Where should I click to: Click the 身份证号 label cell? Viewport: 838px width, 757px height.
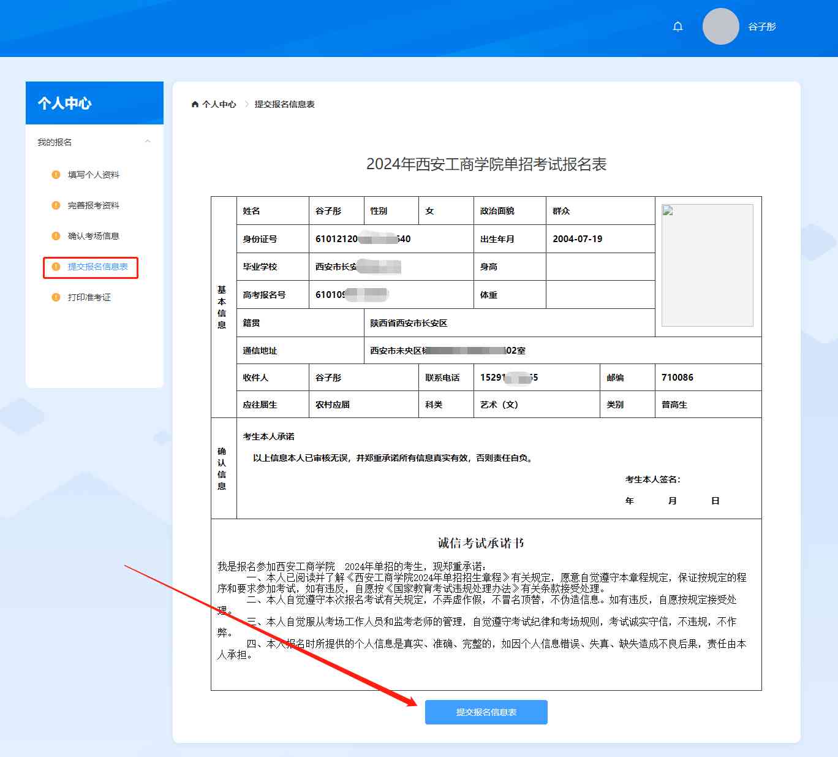(273, 239)
